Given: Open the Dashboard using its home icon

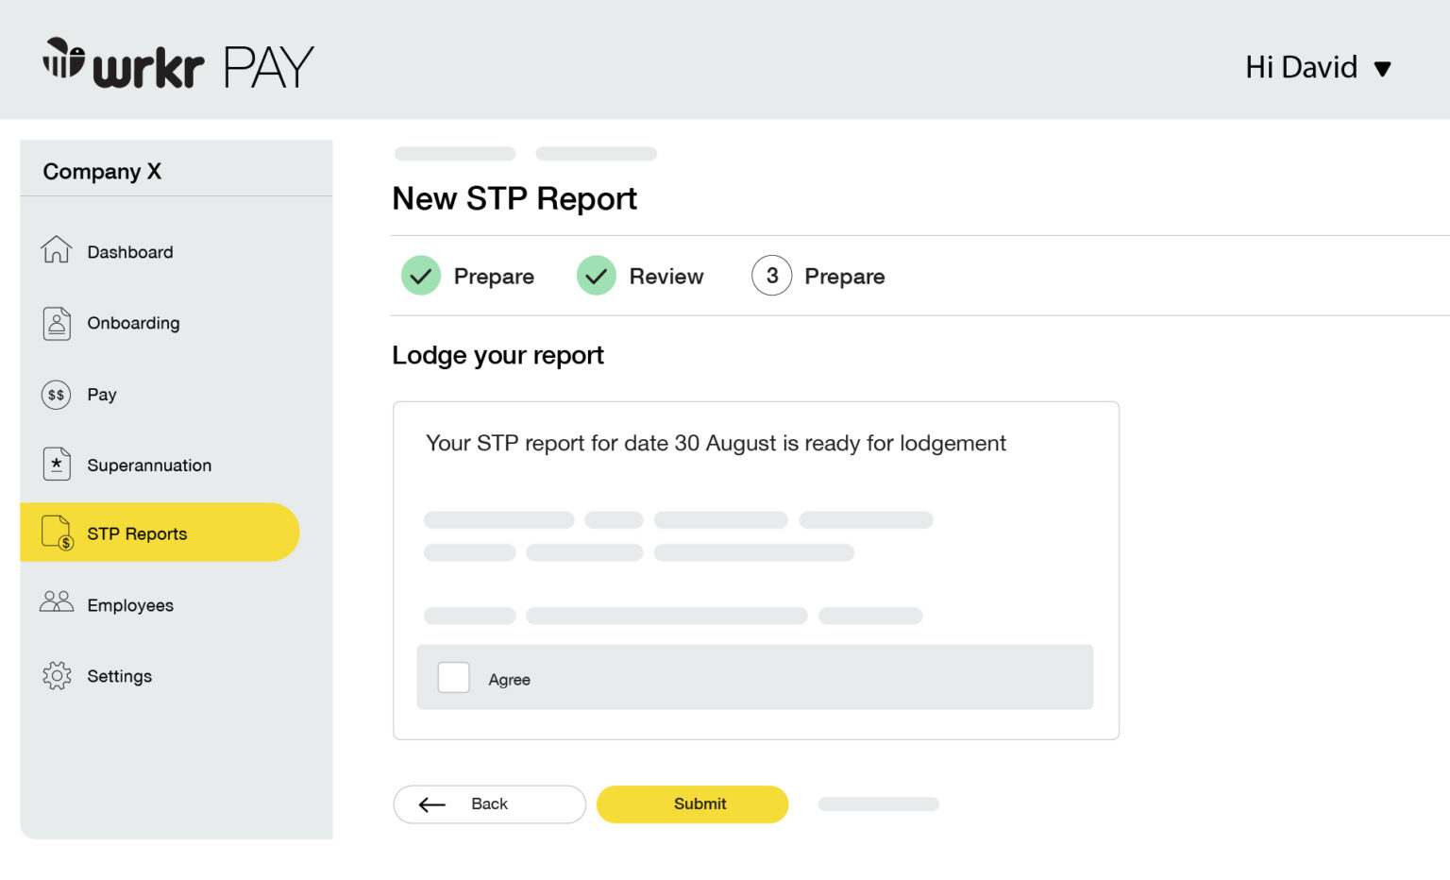Looking at the screenshot, I should point(57,251).
